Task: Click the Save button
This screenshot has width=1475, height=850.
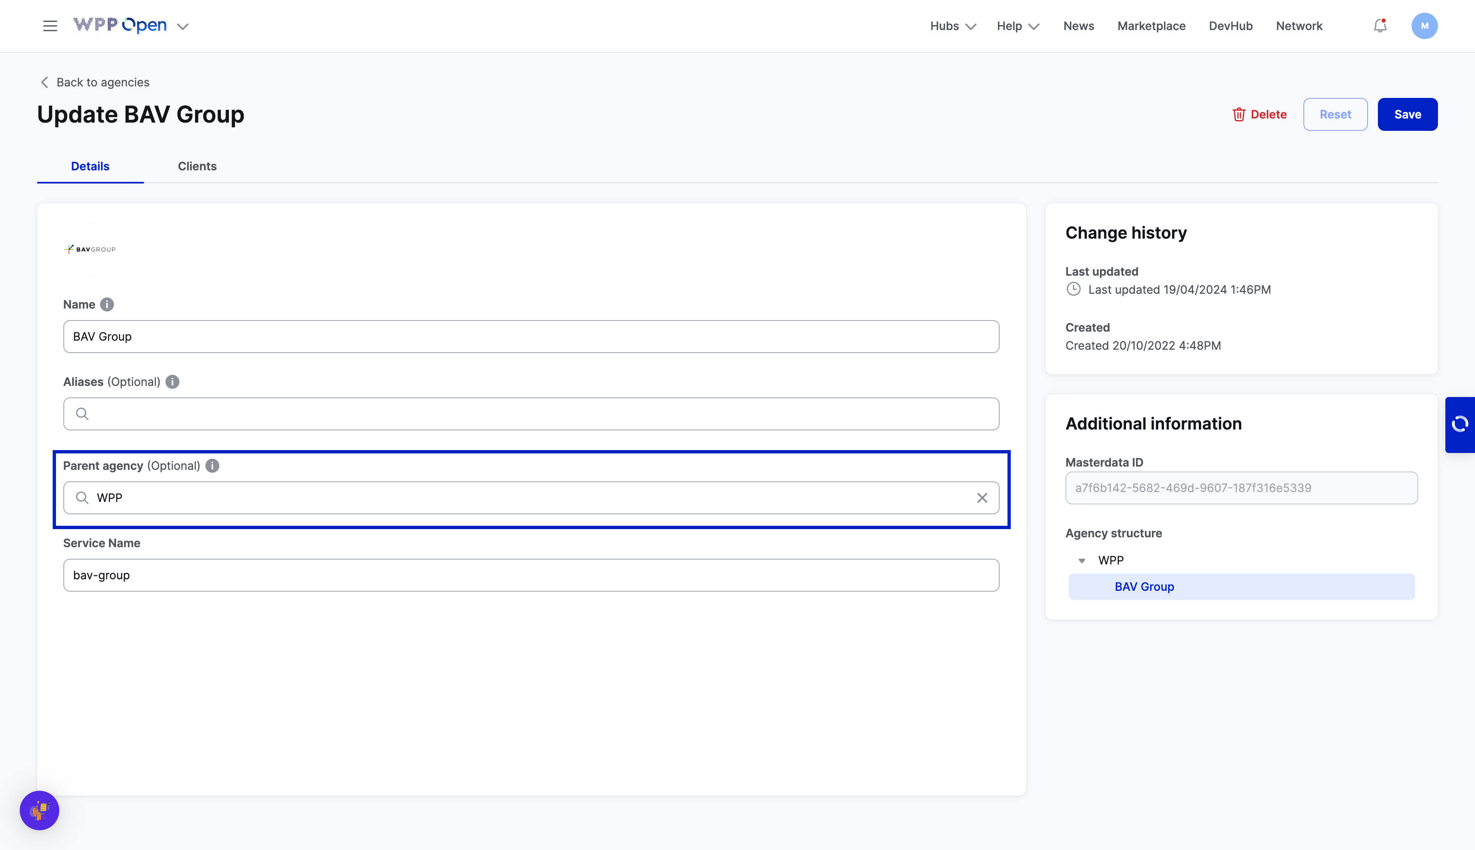Action: pyautogui.click(x=1407, y=114)
